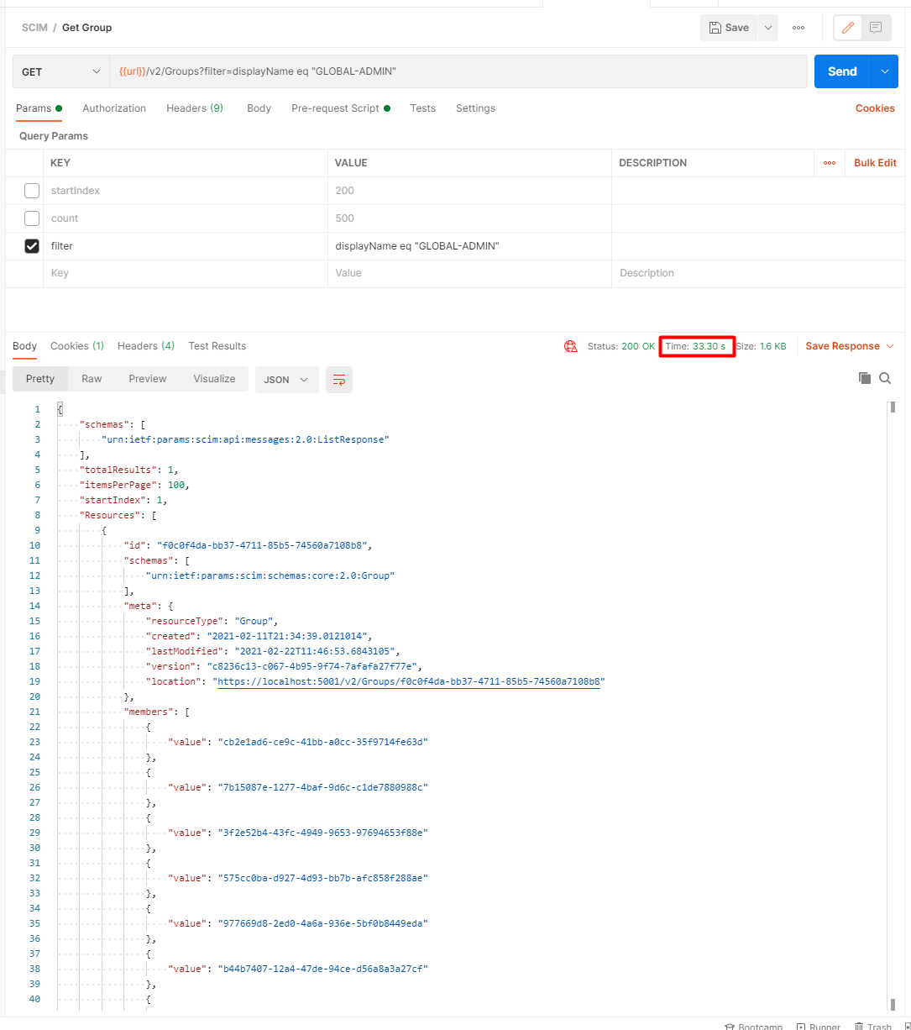This screenshot has width=911, height=1030.
Task: Click the red SSL verification warning icon
Action: [571, 345]
